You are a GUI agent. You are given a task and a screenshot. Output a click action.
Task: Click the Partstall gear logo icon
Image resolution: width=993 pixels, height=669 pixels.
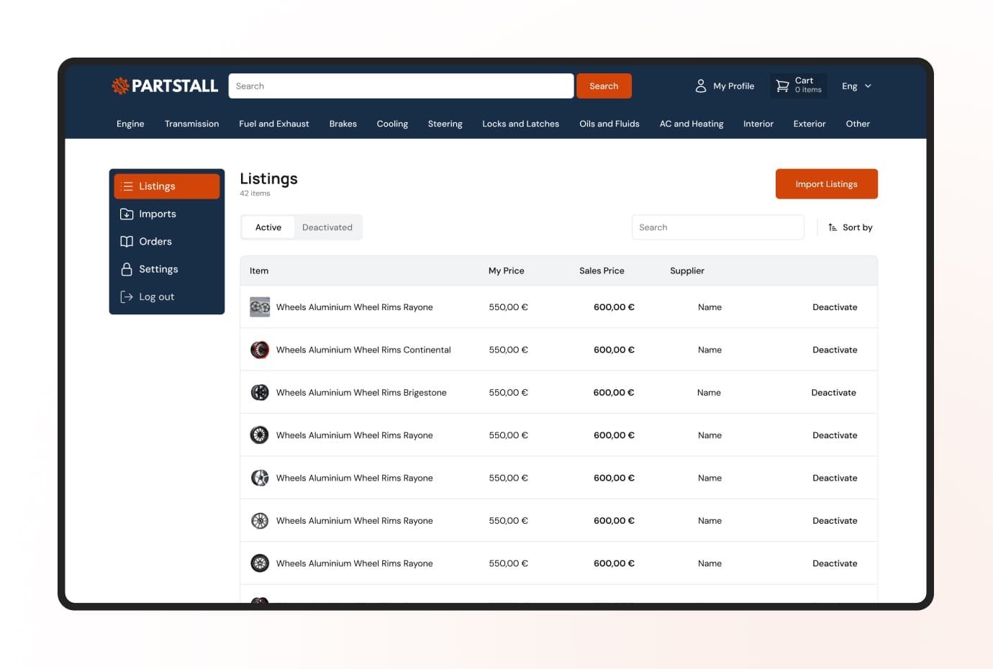(x=120, y=86)
